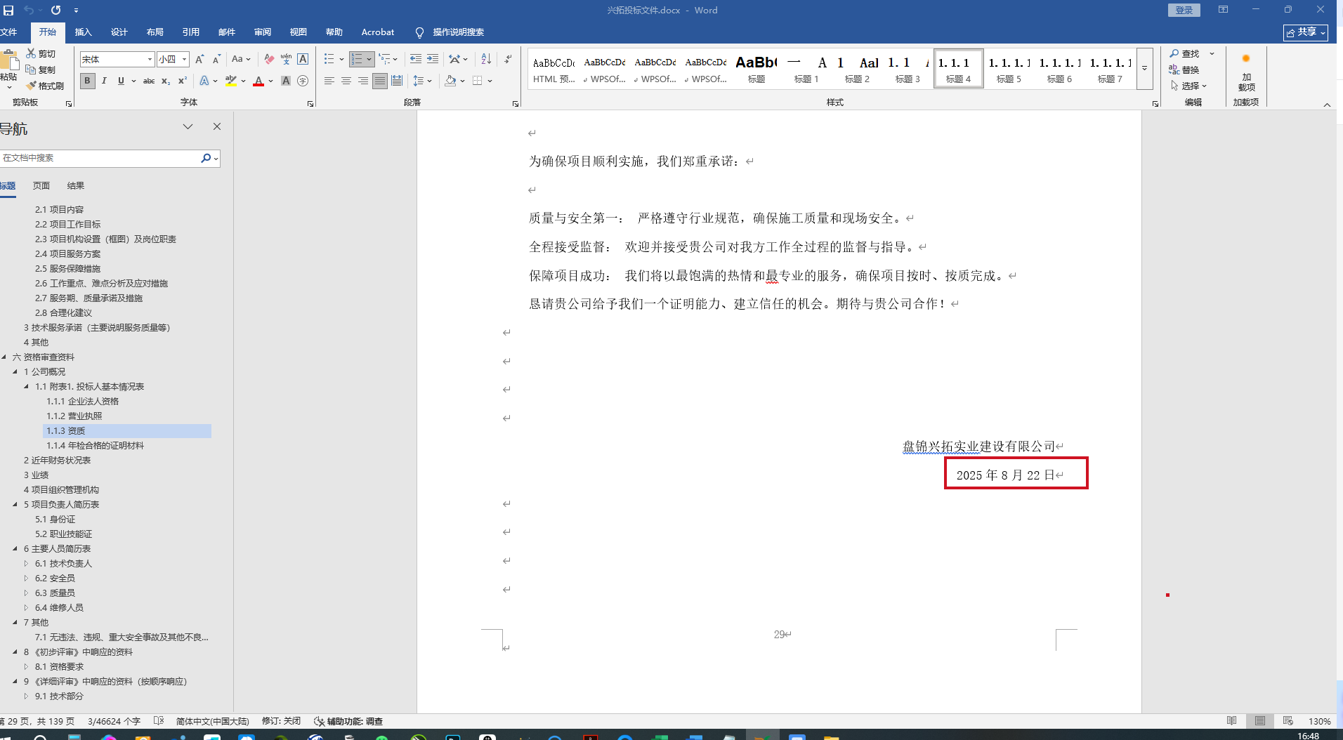The image size is (1343, 740).
Task: Search the document using the magnifier icon
Action: coord(206,158)
